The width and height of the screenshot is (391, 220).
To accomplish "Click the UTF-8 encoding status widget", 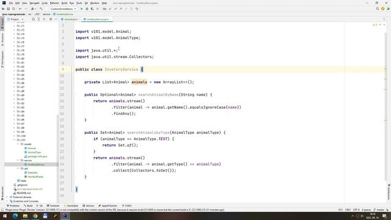I will coord(356,210).
